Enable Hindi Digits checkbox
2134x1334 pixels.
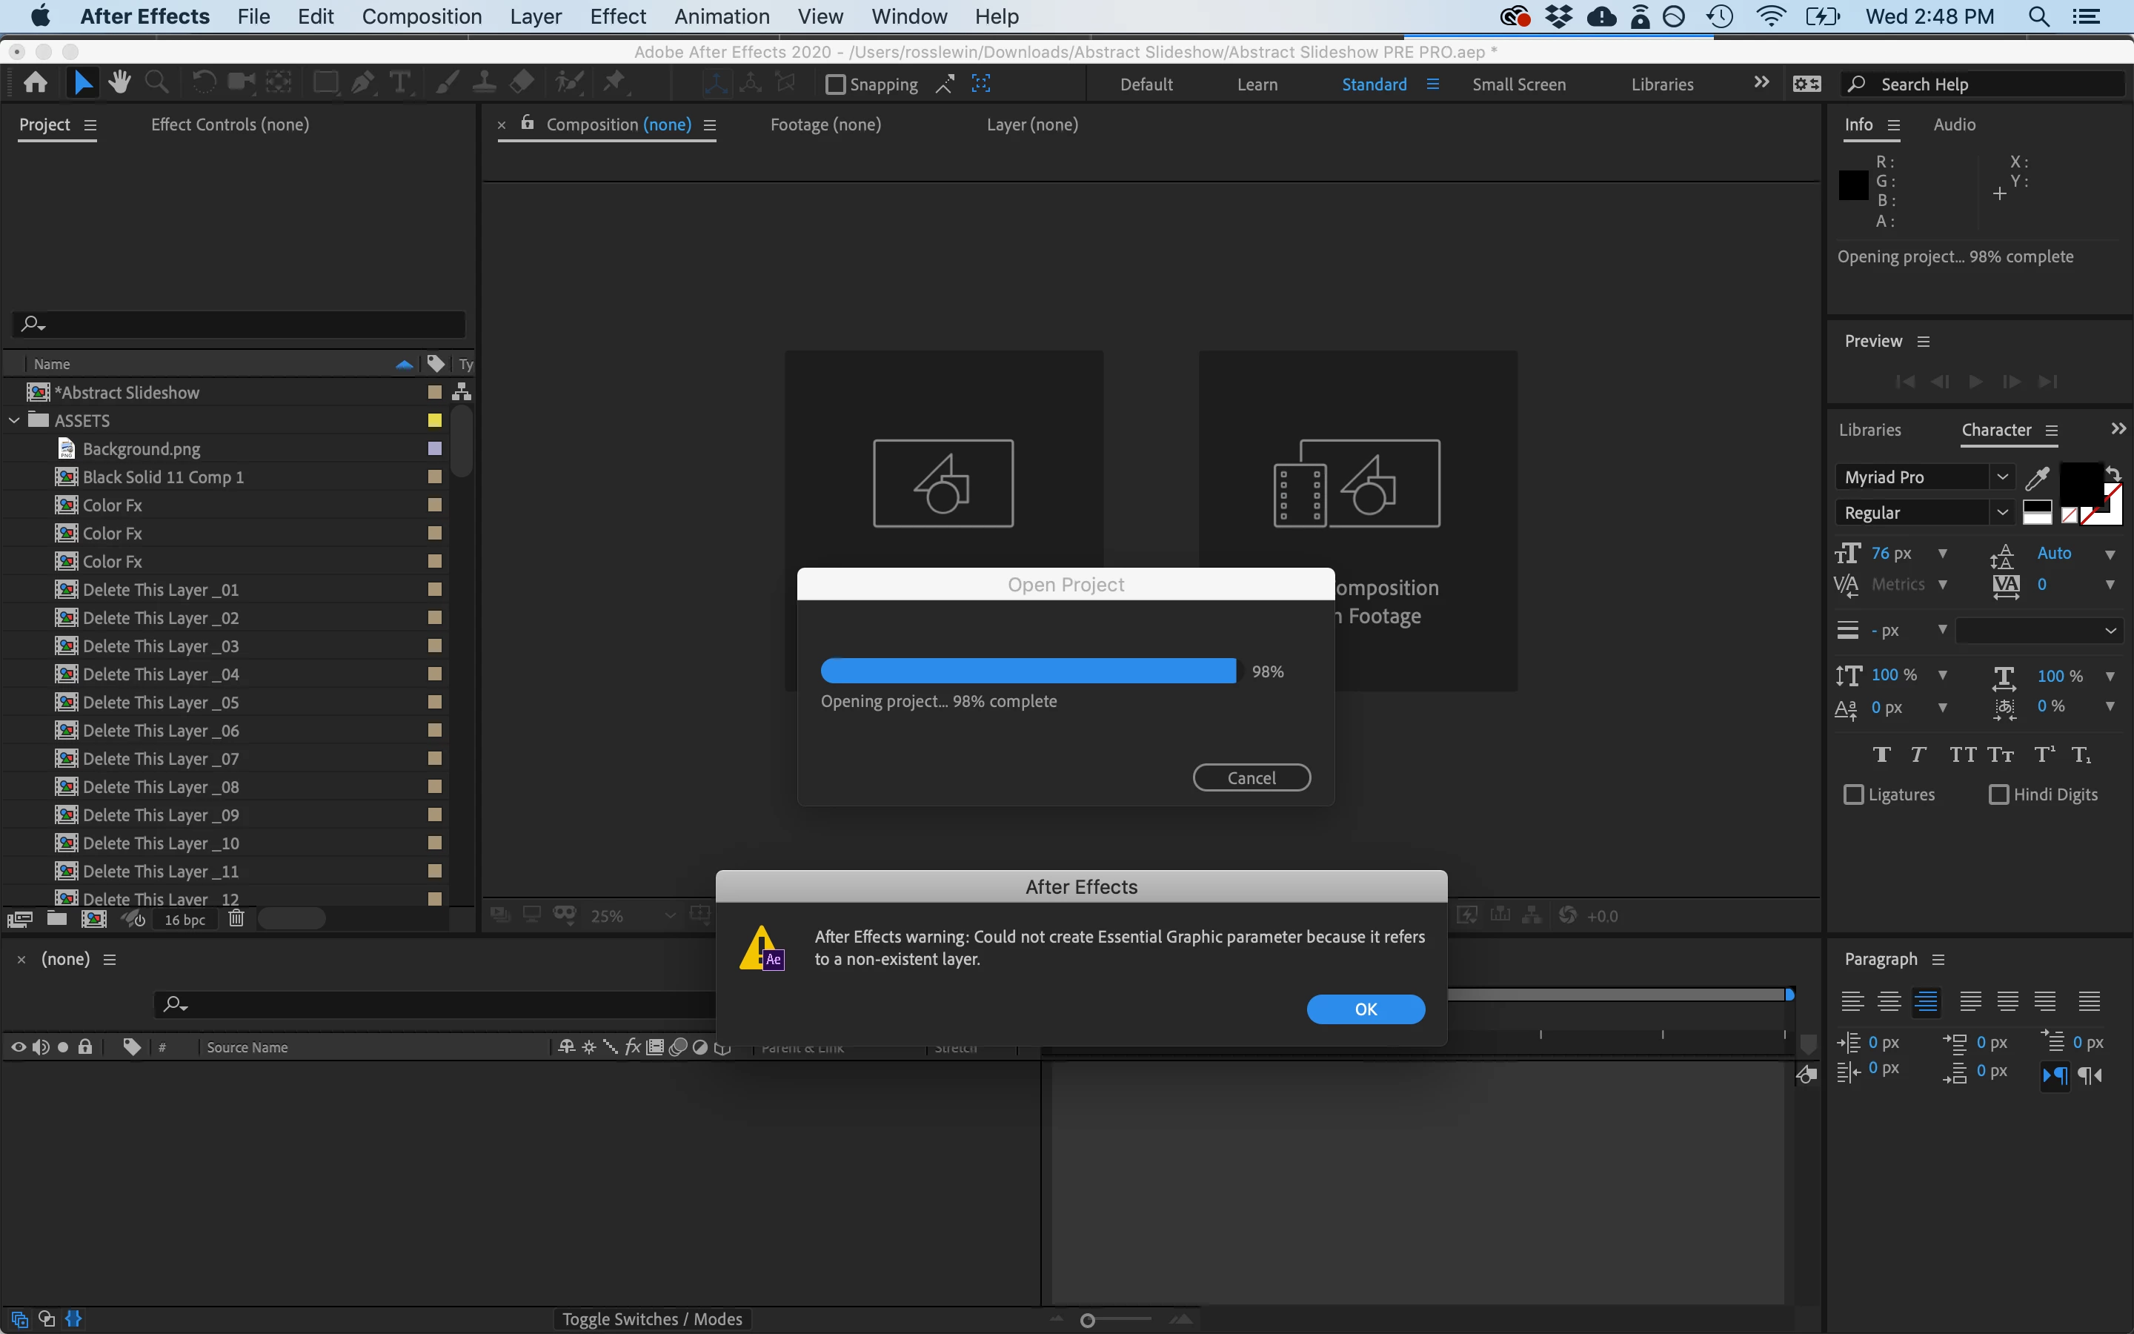coord(1999,794)
